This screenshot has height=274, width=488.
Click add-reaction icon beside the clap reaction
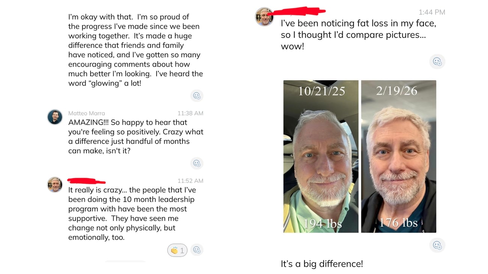(x=197, y=250)
